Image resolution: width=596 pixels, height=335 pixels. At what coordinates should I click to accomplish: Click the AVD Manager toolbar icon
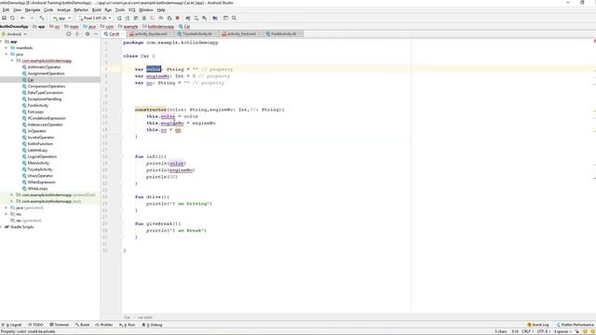(x=196, y=18)
